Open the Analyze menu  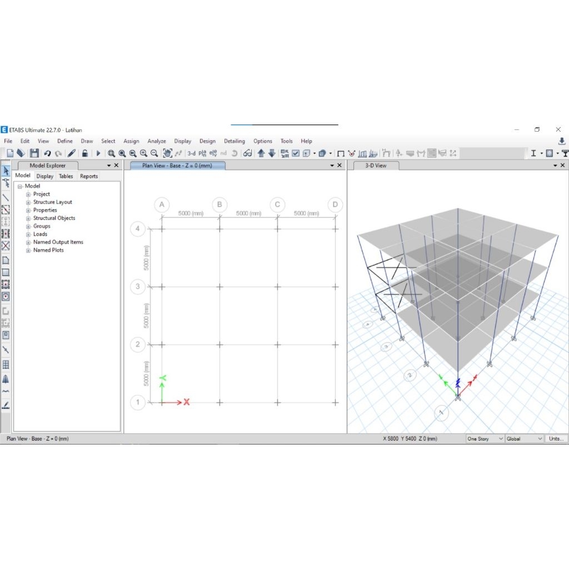click(x=157, y=141)
